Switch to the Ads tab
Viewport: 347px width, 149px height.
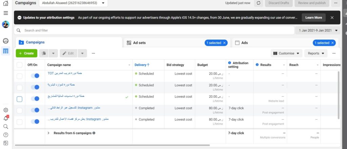(244, 43)
